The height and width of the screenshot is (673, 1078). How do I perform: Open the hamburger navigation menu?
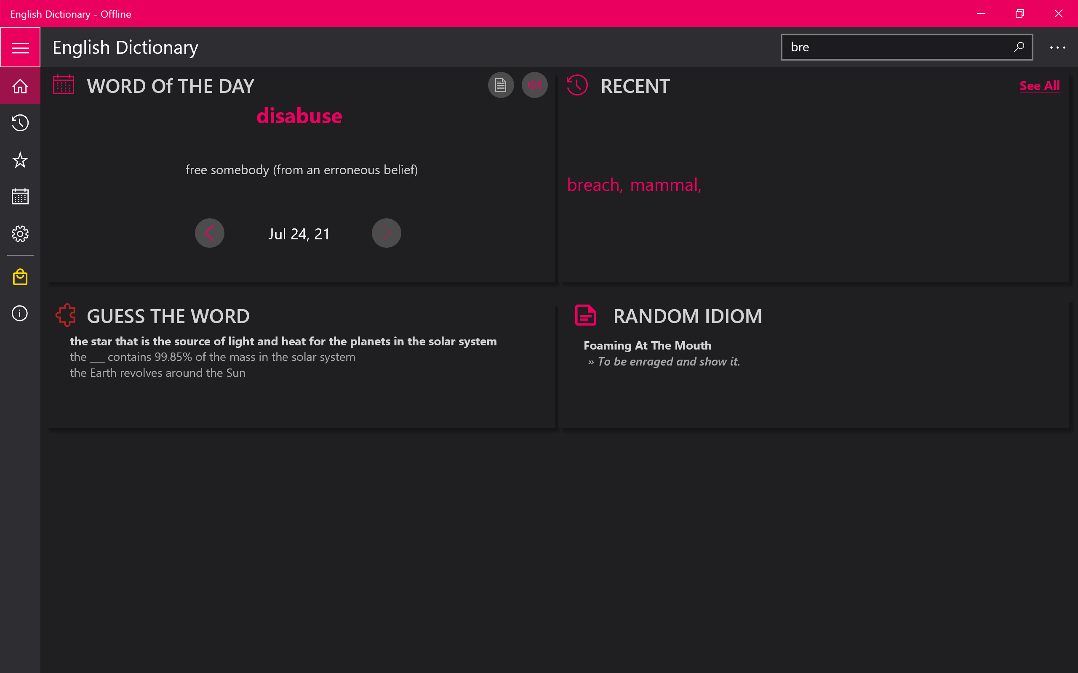(x=20, y=47)
